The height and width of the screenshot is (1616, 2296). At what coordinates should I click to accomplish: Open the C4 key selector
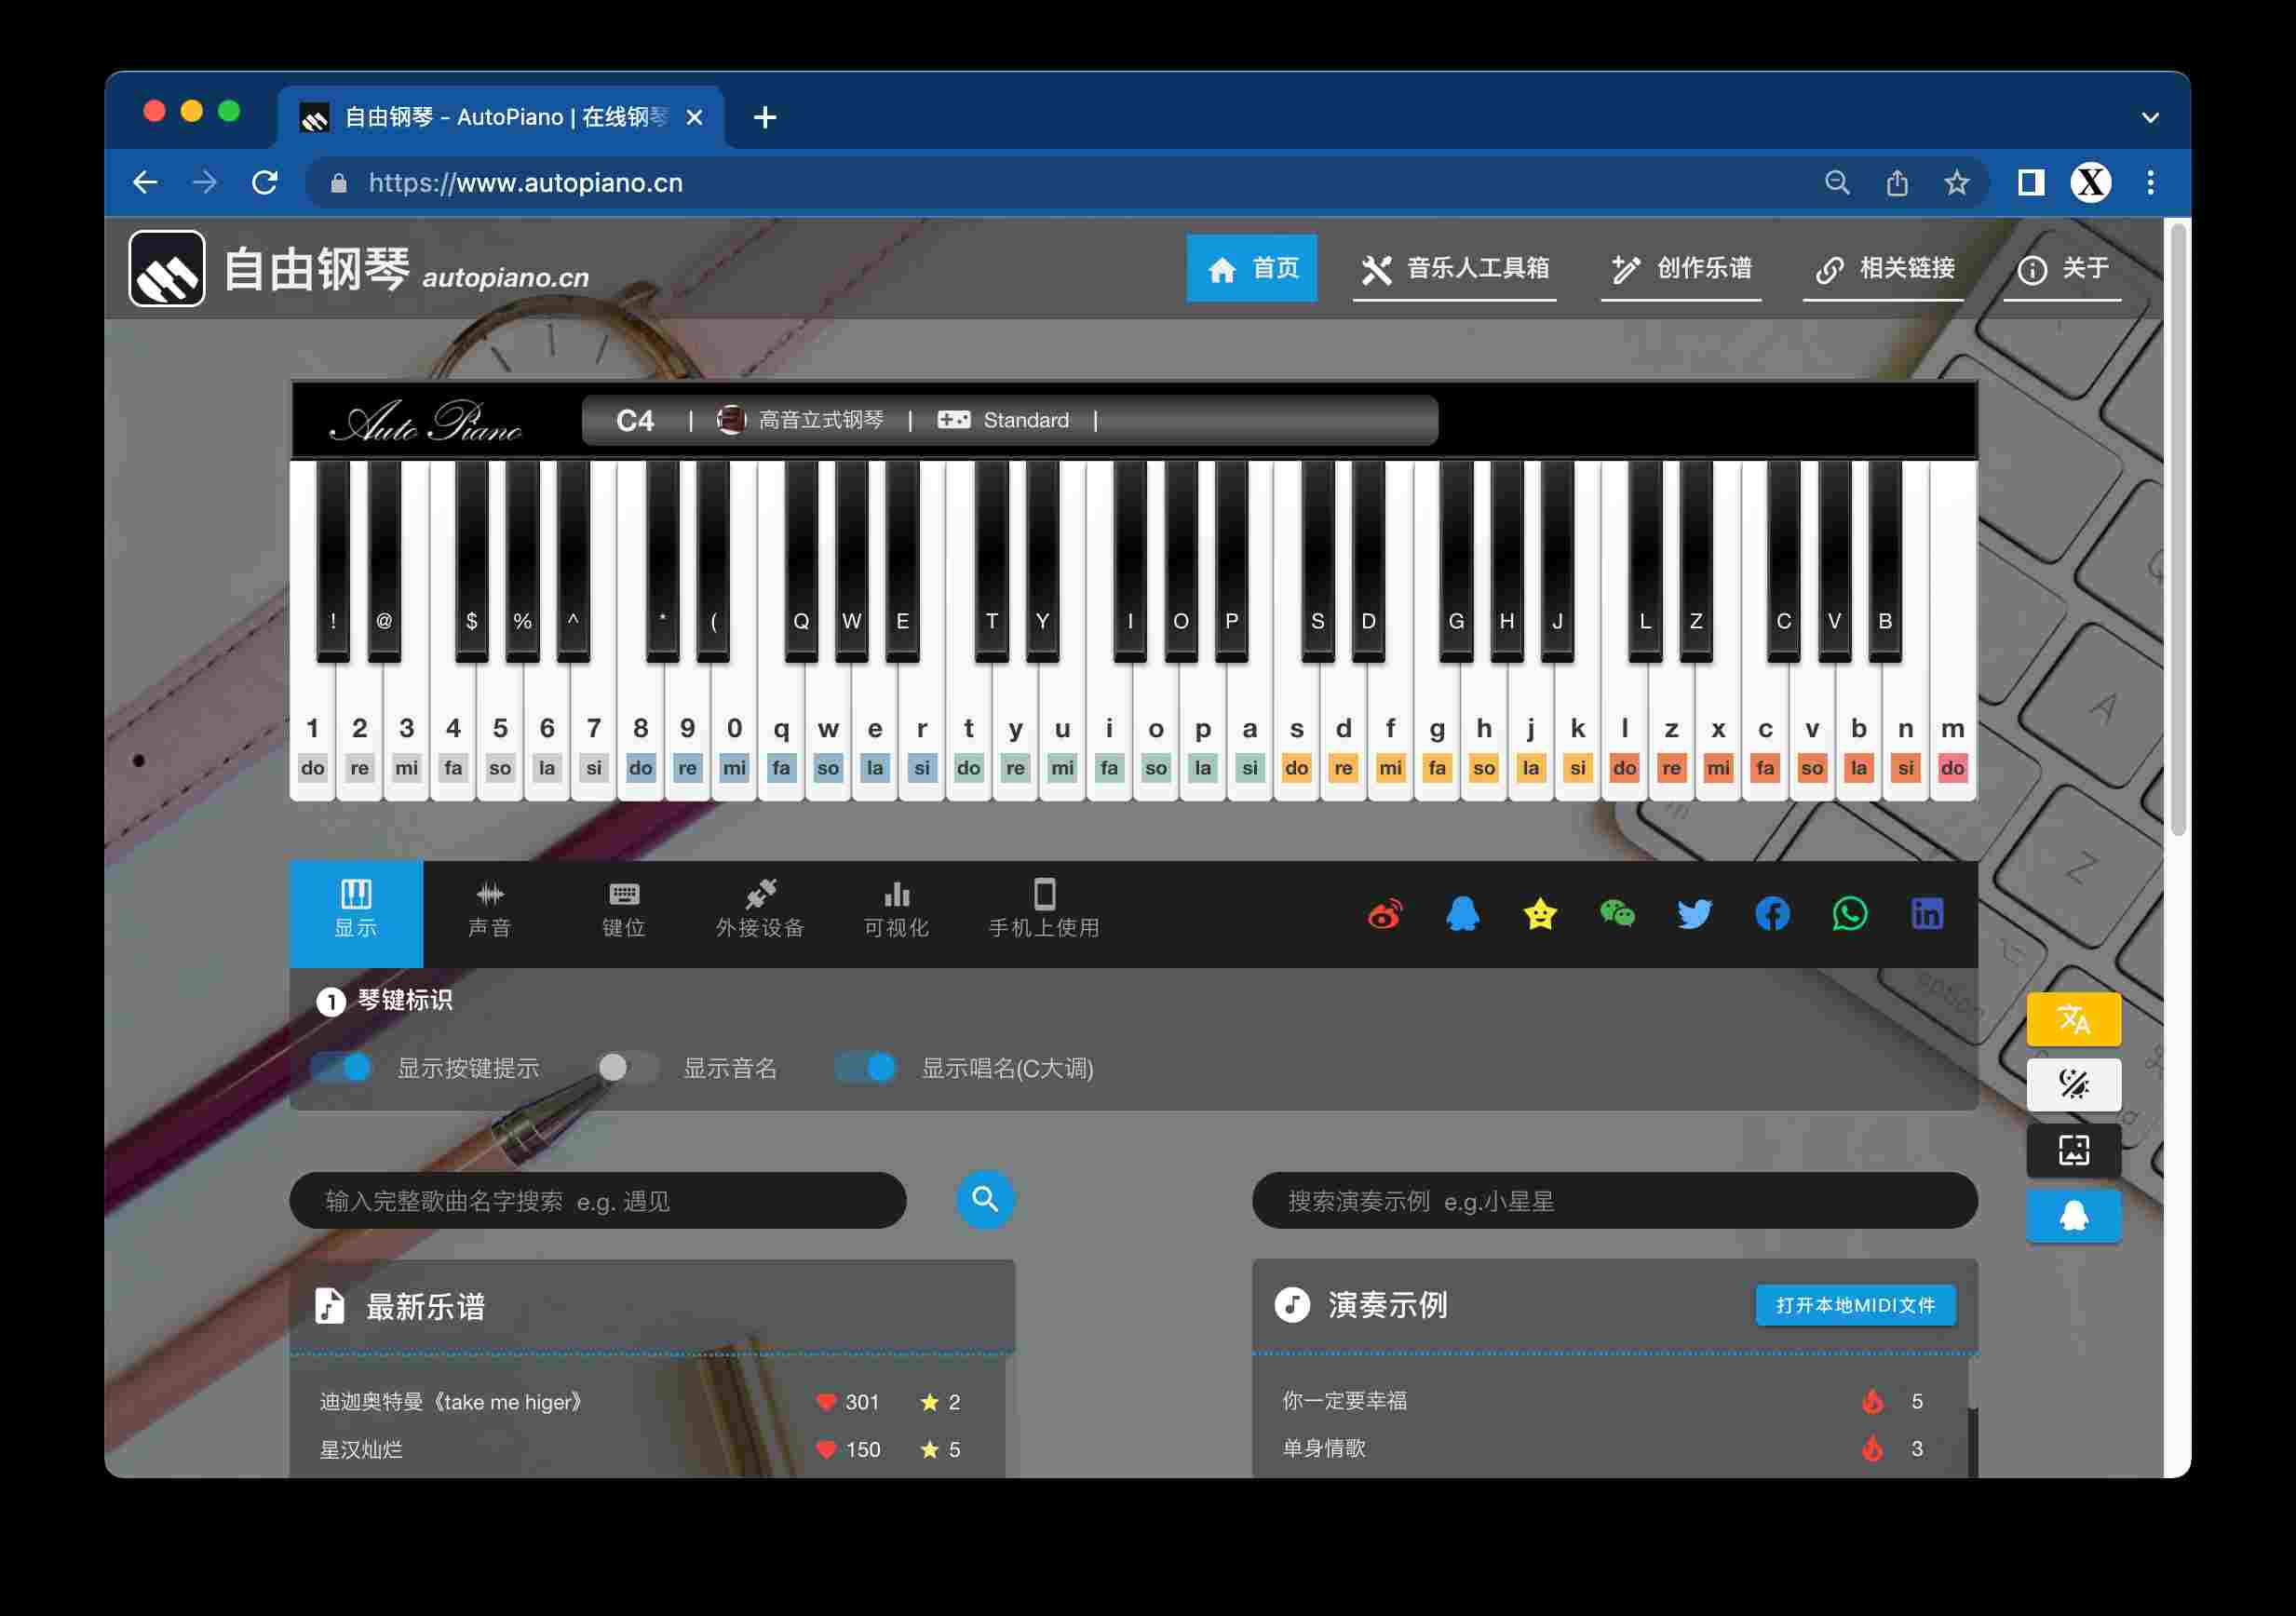point(635,420)
